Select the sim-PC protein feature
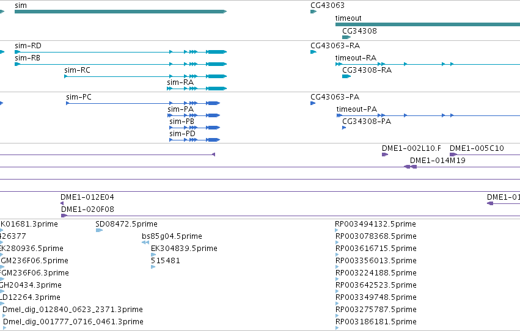520x331 pixels. 143,103
